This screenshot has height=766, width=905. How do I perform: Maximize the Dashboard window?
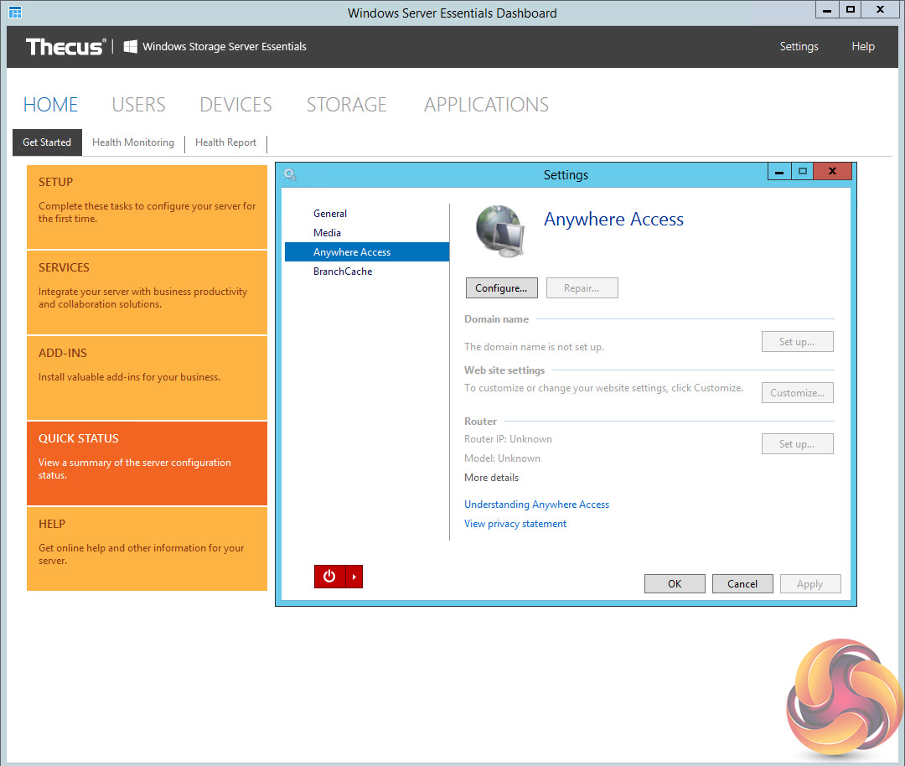851,10
